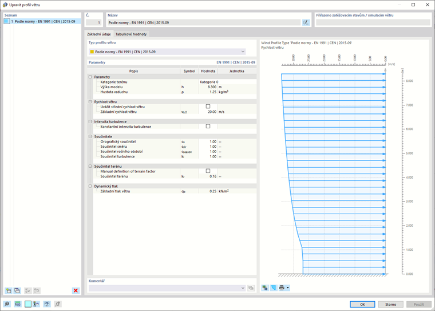
Task: Click the 'Hodnota' column header
Action: [208, 71]
